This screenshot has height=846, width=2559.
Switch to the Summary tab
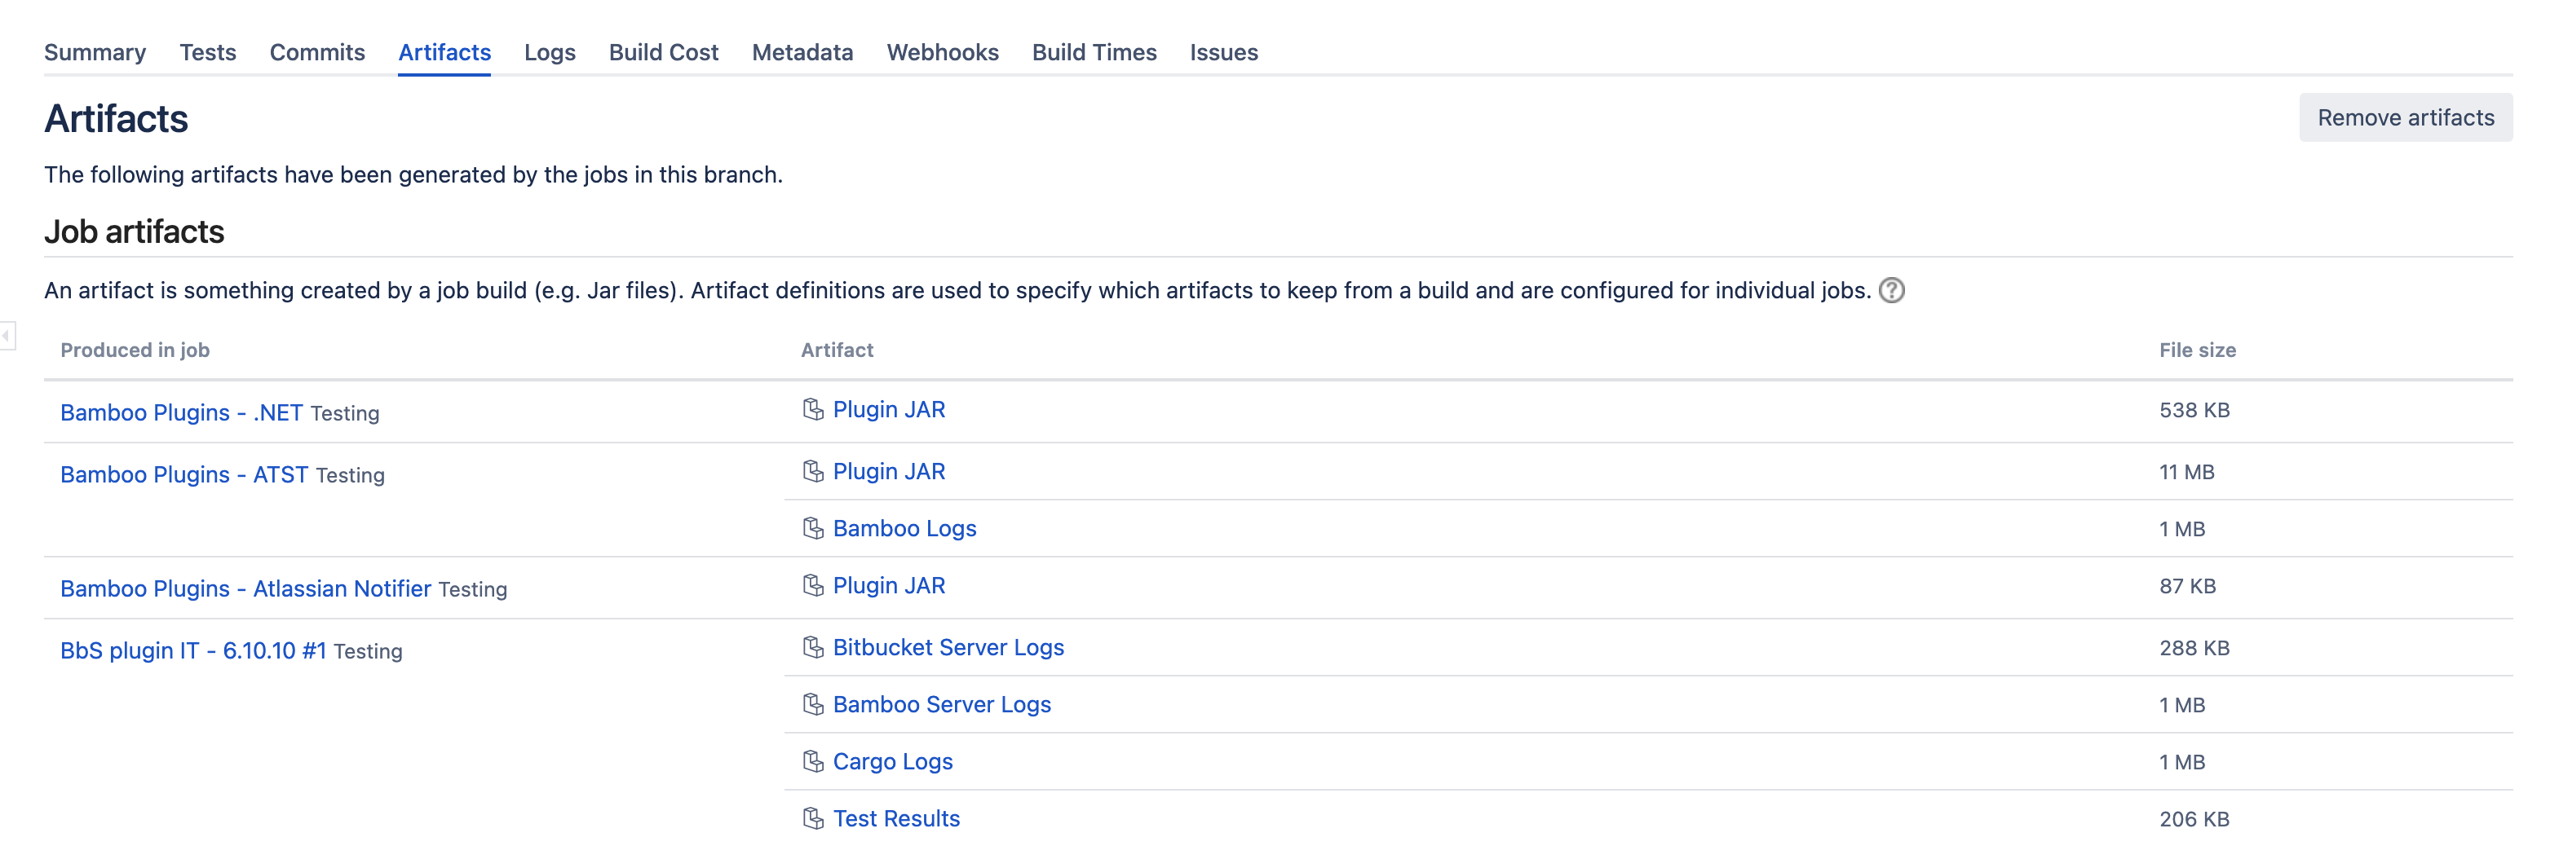click(x=95, y=53)
